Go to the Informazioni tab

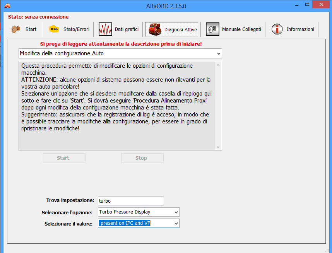pos(300,29)
